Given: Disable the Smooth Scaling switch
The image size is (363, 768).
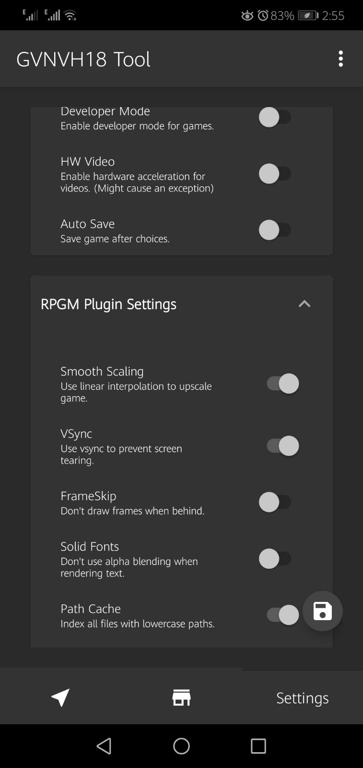Looking at the screenshot, I should tap(282, 384).
